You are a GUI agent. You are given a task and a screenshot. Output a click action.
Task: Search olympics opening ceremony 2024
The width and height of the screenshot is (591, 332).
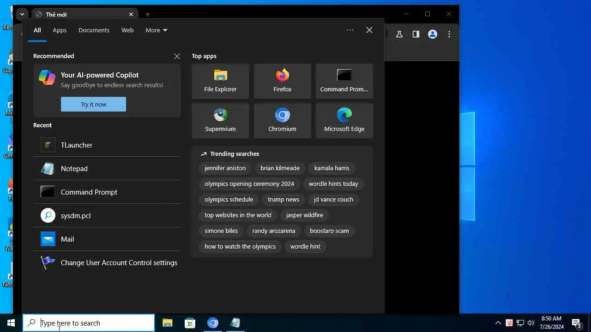tap(249, 184)
